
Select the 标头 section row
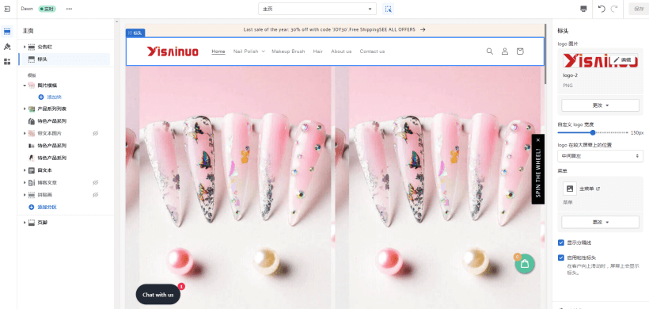click(x=64, y=59)
